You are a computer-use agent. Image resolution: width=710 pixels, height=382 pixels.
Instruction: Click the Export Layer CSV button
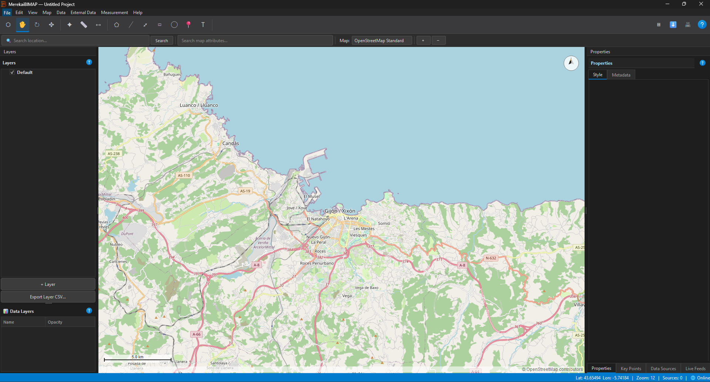[48, 297]
